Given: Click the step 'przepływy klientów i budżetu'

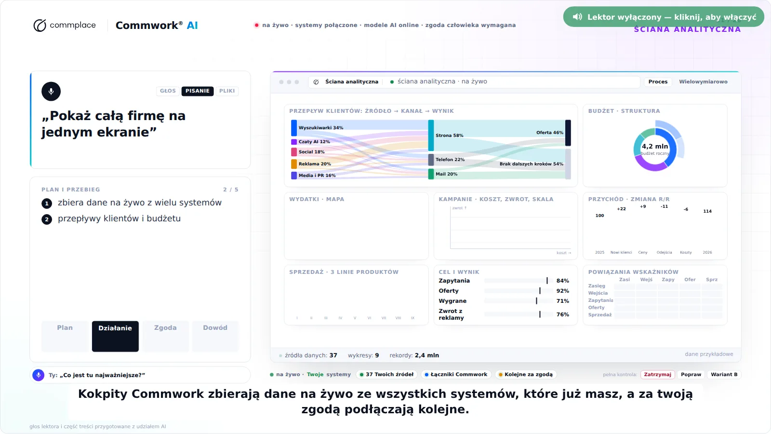Looking at the screenshot, I should (x=120, y=219).
